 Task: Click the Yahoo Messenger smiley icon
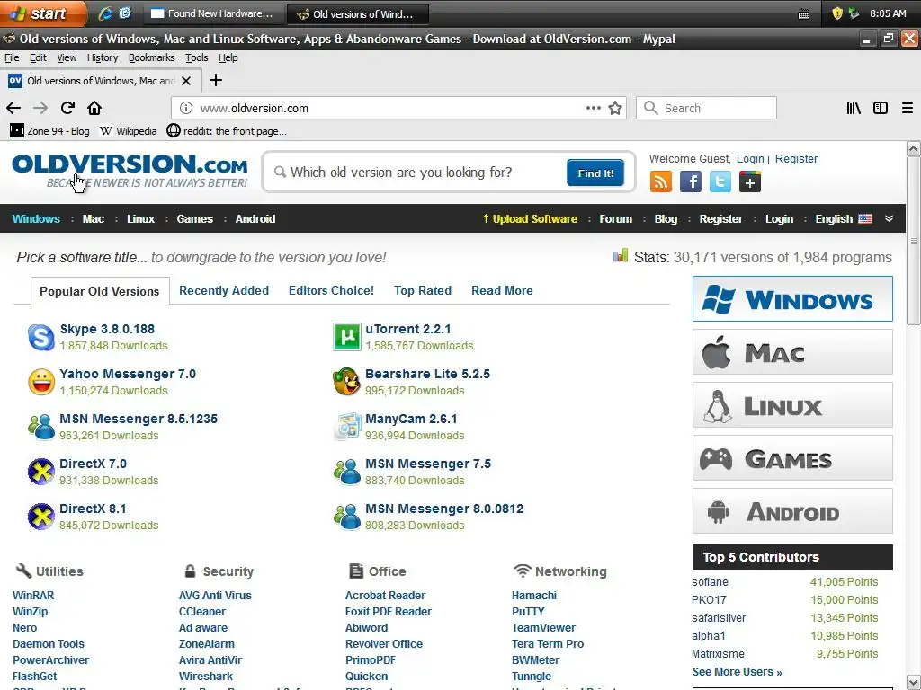pos(41,382)
